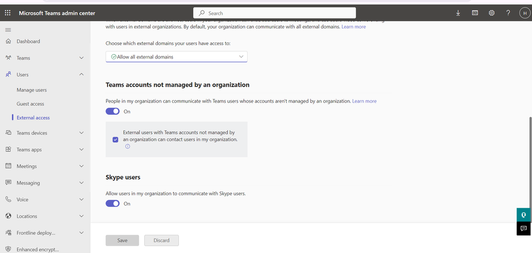Image resolution: width=532 pixels, height=253 pixels.
Task: Click the Discard button
Action: click(161, 240)
